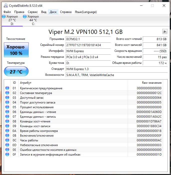Click raw value 00000001D7B6A7

(149, 121)
